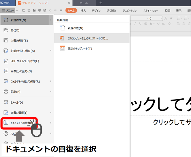191x157 pixels.
Task: Click the undo arrow icon
Action: click(x=50, y=10)
